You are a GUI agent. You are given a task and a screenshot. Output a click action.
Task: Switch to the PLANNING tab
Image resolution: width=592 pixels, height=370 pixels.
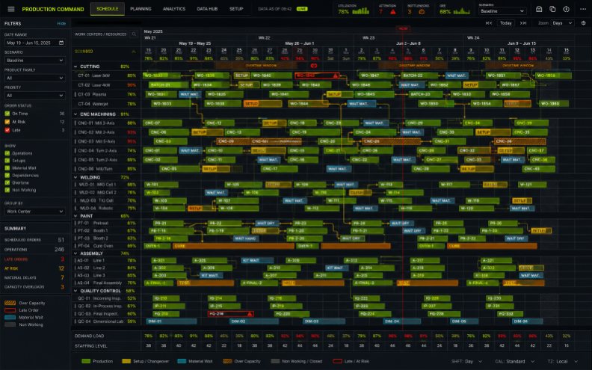(x=141, y=9)
